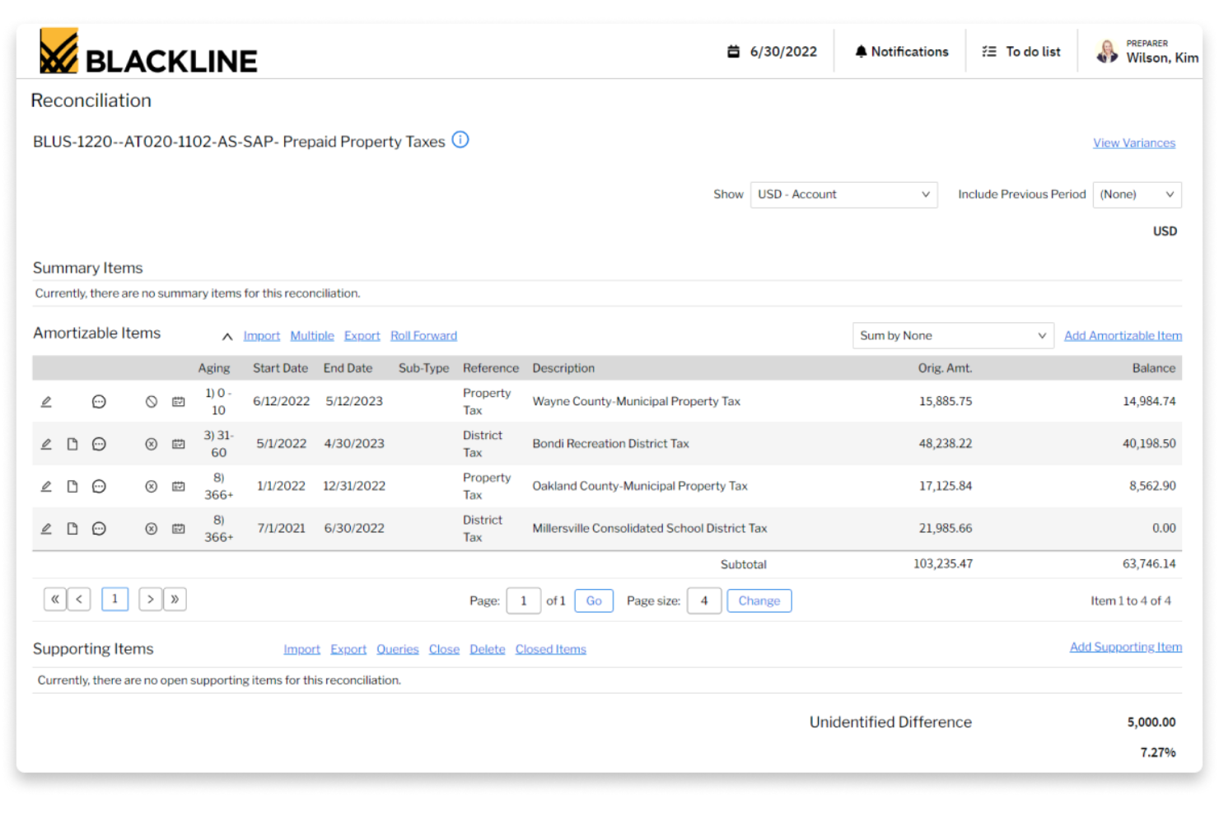The width and height of the screenshot is (1219, 813).
Task: Open comments for Bondi Recreation District Tax row
Action: 99,444
